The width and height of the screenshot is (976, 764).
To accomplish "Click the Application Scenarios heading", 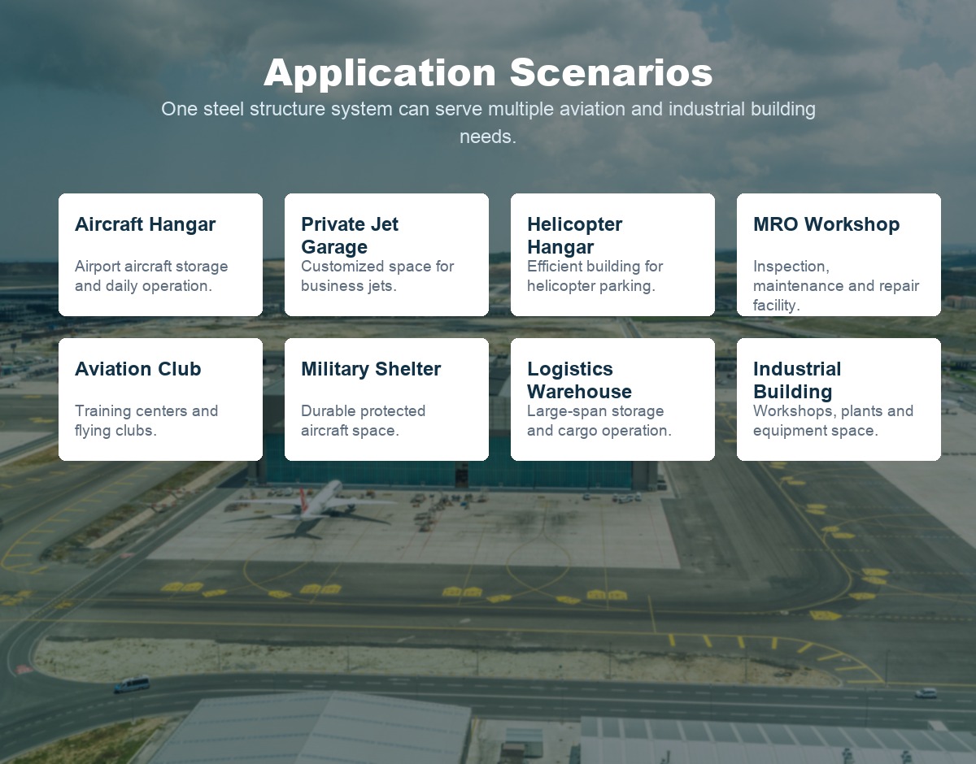I will click(488, 72).
